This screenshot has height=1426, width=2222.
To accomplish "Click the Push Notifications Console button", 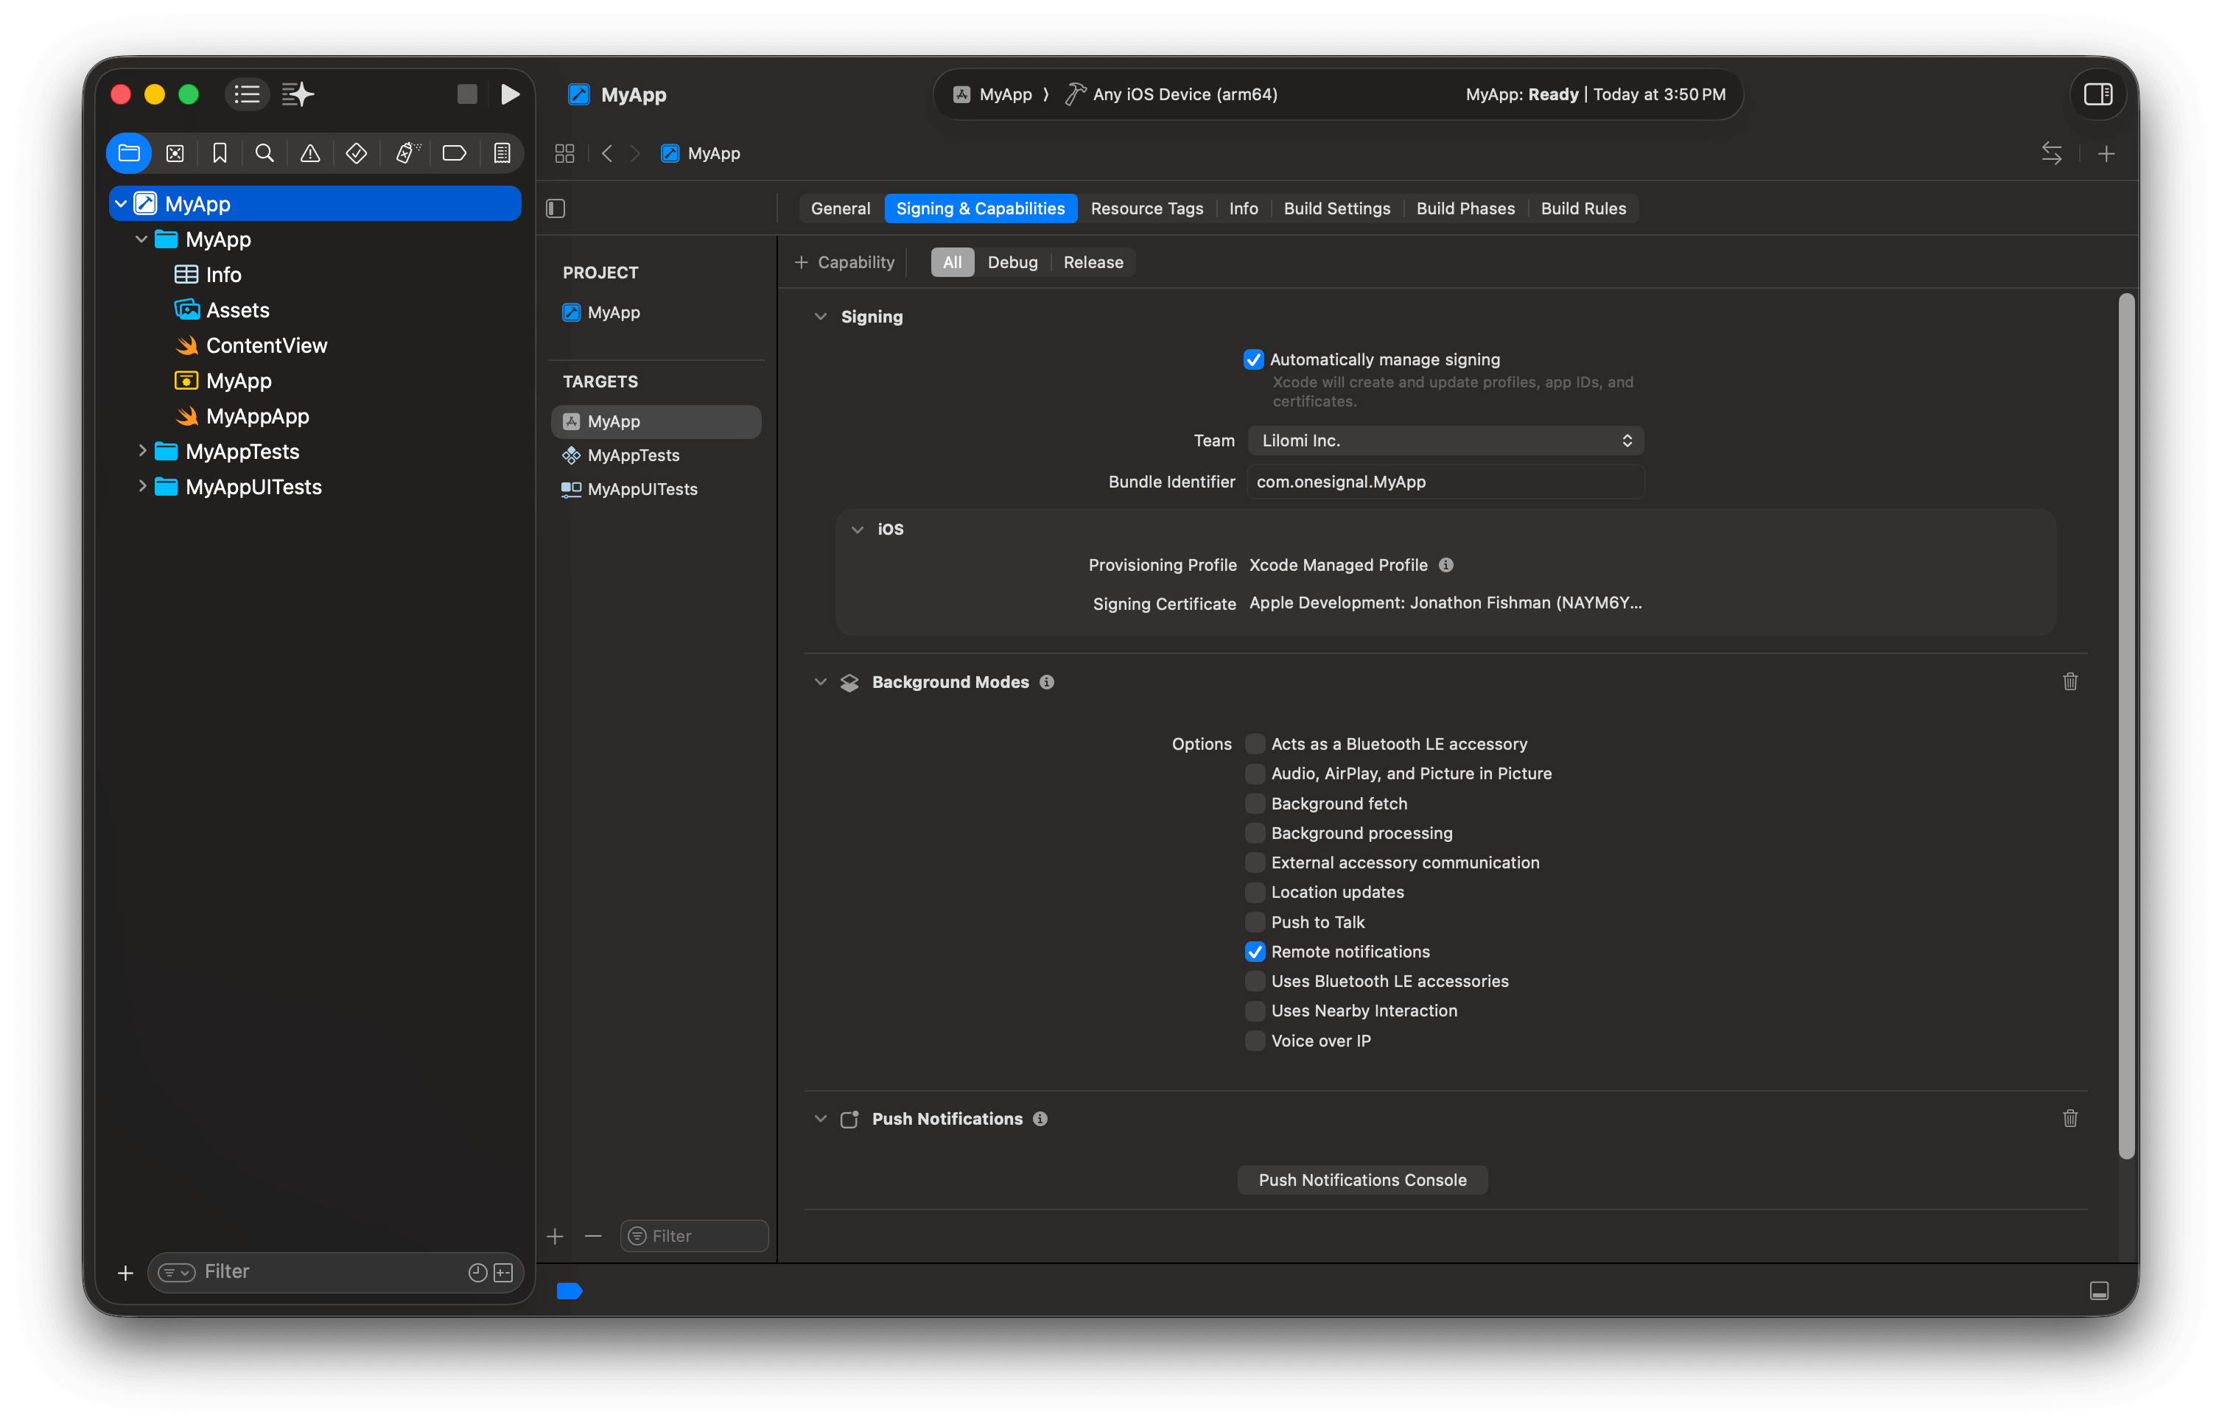I will [1362, 1180].
